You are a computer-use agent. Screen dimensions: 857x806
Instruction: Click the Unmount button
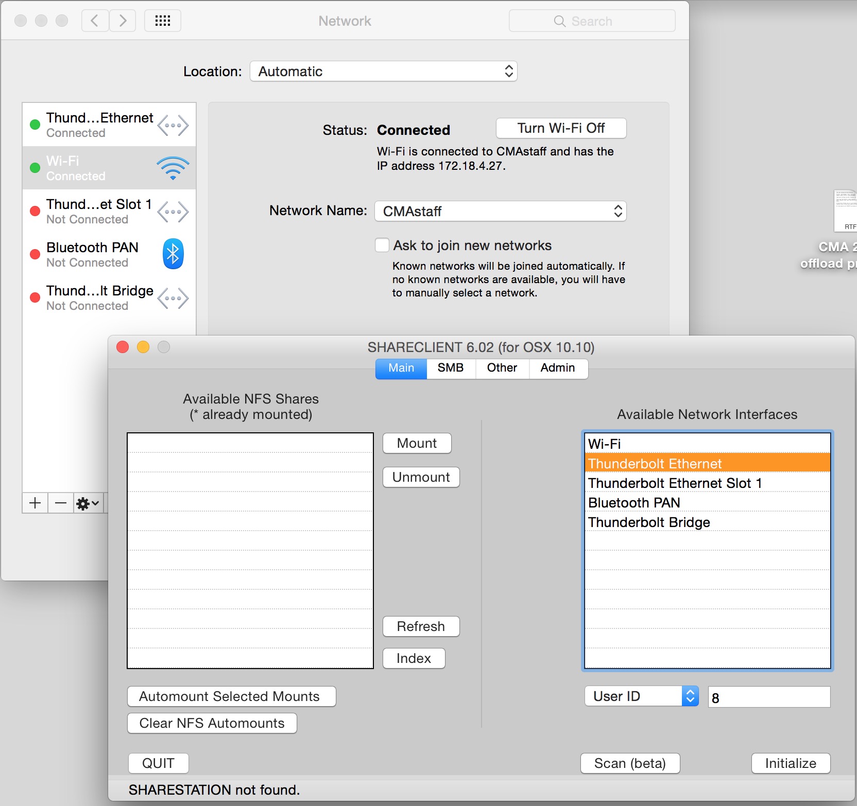[421, 477]
